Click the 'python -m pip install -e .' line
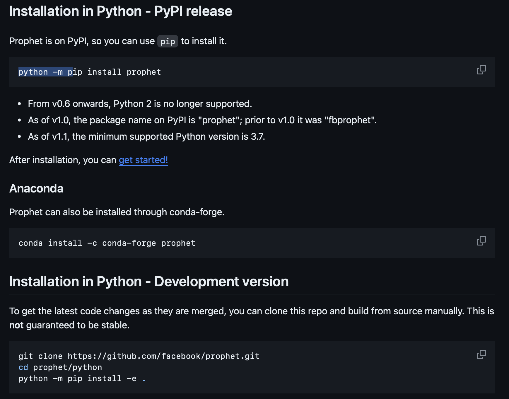Image resolution: width=509 pixels, height=399 pixels. pyautogui.click(x=82, y=378)
